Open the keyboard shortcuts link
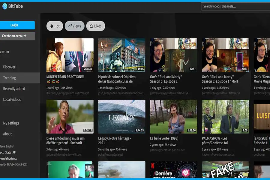 coord(8,158)
